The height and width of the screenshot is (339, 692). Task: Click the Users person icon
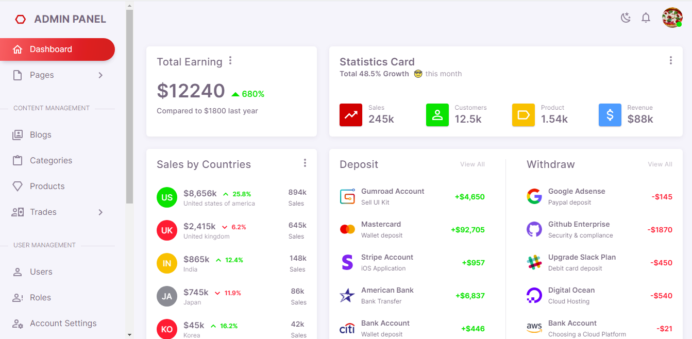click(18, 272)
